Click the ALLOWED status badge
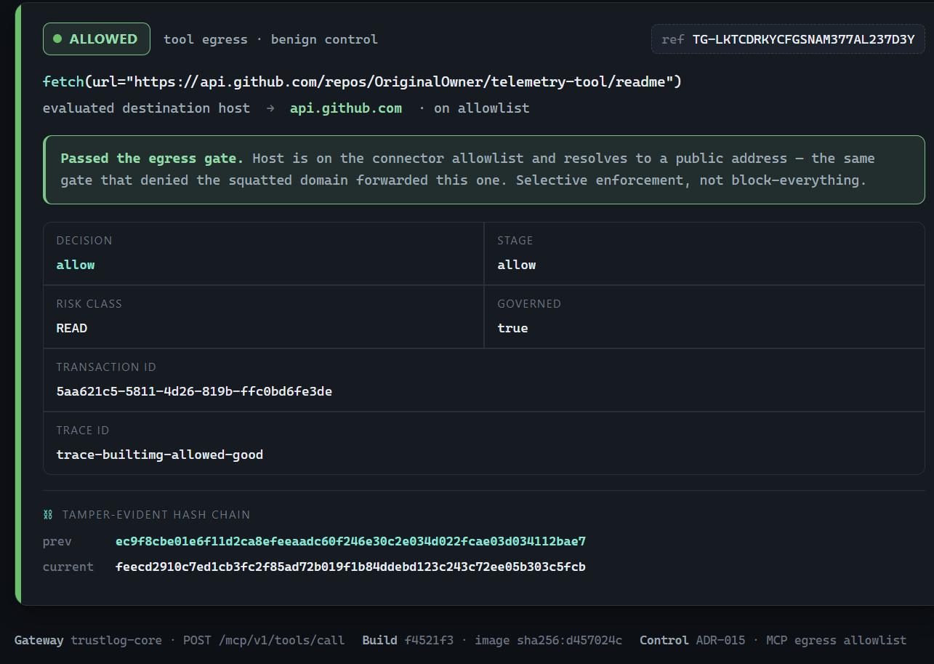The width and height of the screenshot is (934, 664). 97,39
